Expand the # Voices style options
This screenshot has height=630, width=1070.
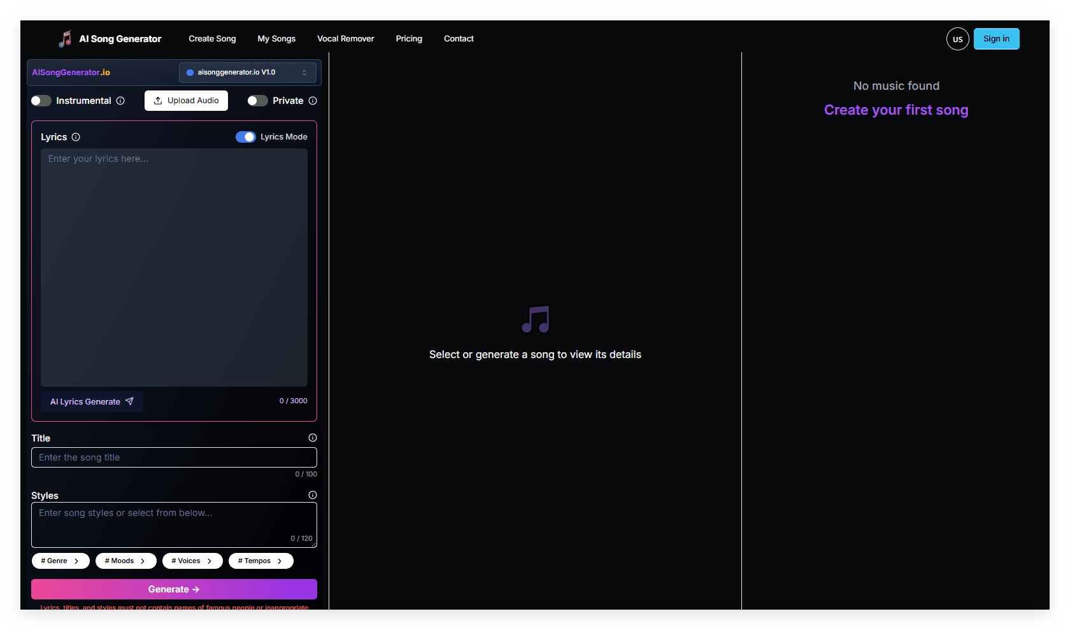(x=192, y=561)
